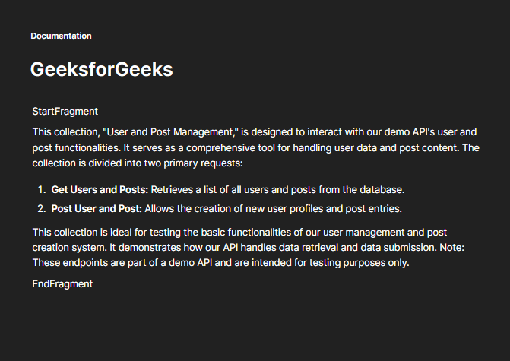Image resolution: width=510 pixels, height=361 pixels.
Task: Click the list number 2 marker
Action: click(40, 208)
